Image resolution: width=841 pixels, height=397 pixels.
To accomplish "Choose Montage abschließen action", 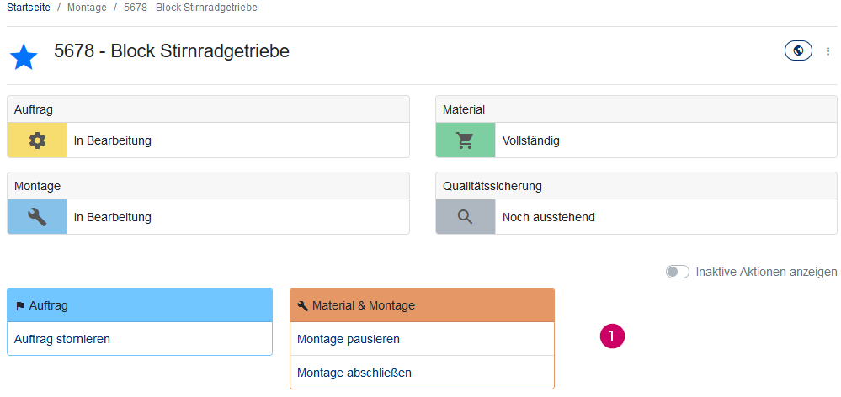I will (x=354, y=373).
